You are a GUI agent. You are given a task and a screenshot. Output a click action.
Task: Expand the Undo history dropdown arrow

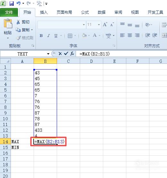(x=23, y=4)
